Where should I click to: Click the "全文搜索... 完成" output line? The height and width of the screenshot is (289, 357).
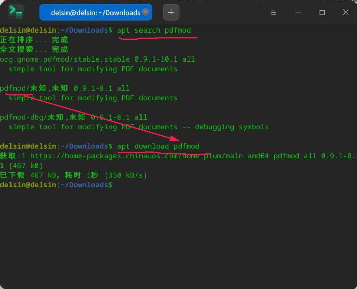pos(34,49)
